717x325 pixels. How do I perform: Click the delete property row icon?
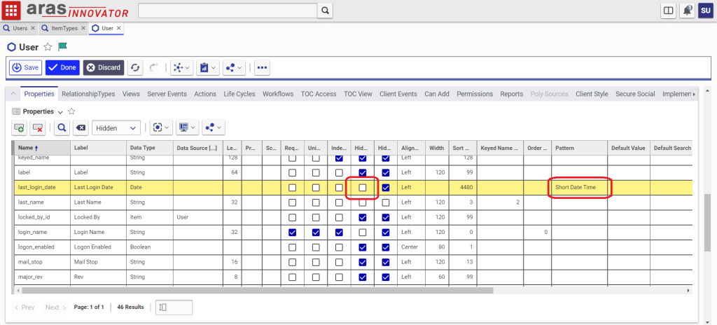38,127
